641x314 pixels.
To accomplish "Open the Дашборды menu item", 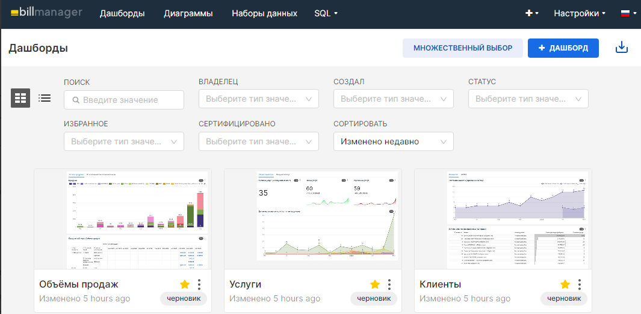I will (122, 13).
